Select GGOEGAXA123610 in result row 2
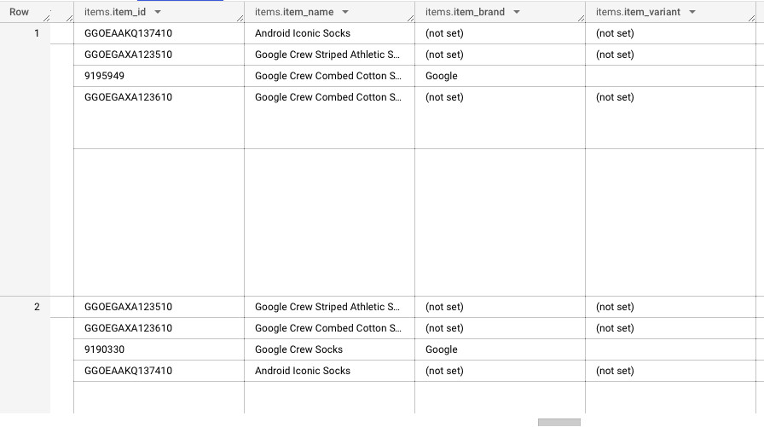764x427 pixels. (159, 328)
